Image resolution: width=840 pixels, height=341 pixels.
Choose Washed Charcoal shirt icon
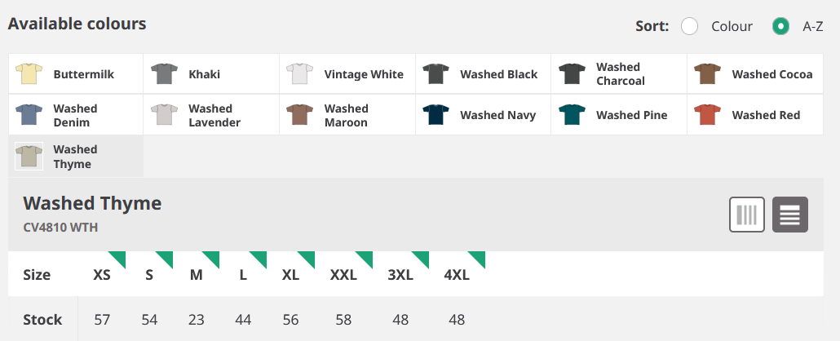click(573, 74)
